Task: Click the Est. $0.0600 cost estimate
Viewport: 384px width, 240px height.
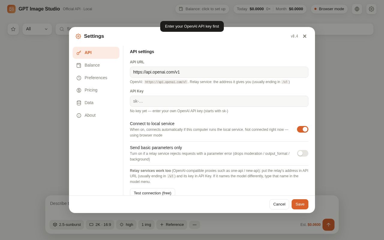Action: pos(310,225)
